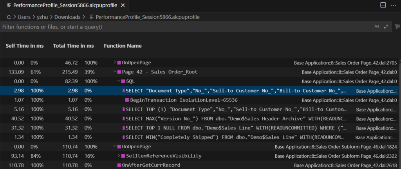
Task: Open the More Actions ellipsis menu
Action: pyautogui.click(x=393, y=5)
